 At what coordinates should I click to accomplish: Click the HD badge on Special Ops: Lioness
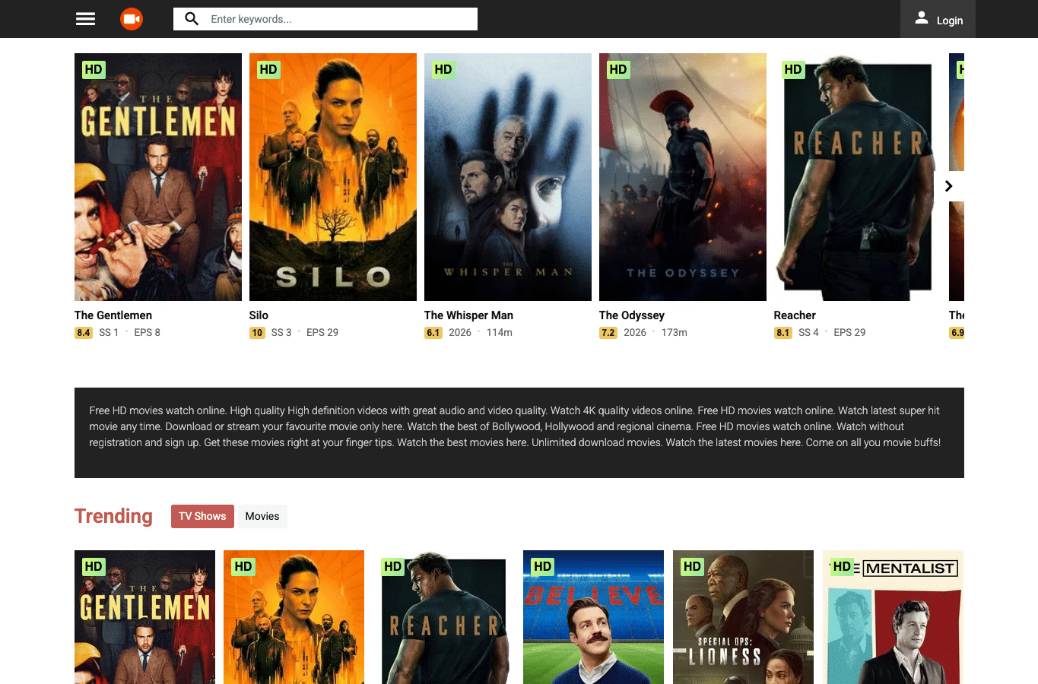point(692,567)
